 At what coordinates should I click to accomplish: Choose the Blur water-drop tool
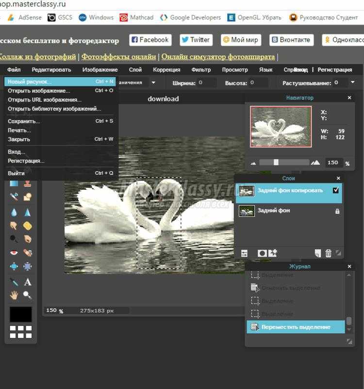pyautogui.click(x=14, y=212)
